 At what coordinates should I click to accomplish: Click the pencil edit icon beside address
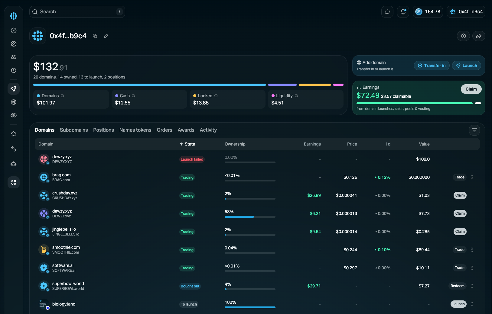click(x=106, y=36)
